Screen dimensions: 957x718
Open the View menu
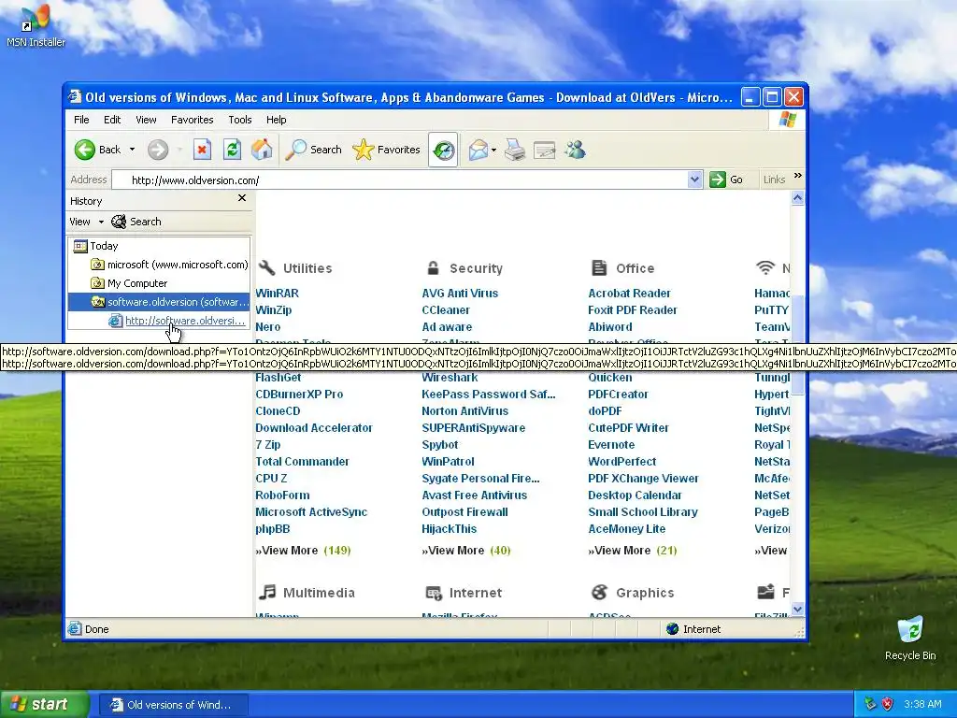(146, 120)
